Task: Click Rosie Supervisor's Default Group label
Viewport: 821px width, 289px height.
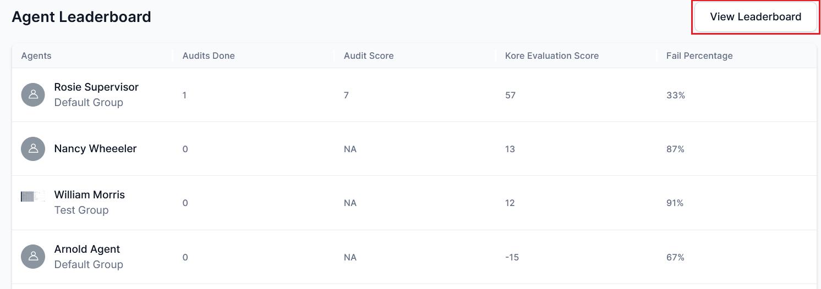Action: point(89,102)
